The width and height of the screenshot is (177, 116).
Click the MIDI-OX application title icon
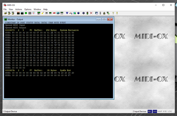click(x=5, y=5)
